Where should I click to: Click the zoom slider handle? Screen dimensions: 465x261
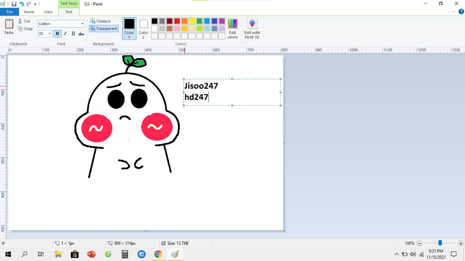coord(440,243)
